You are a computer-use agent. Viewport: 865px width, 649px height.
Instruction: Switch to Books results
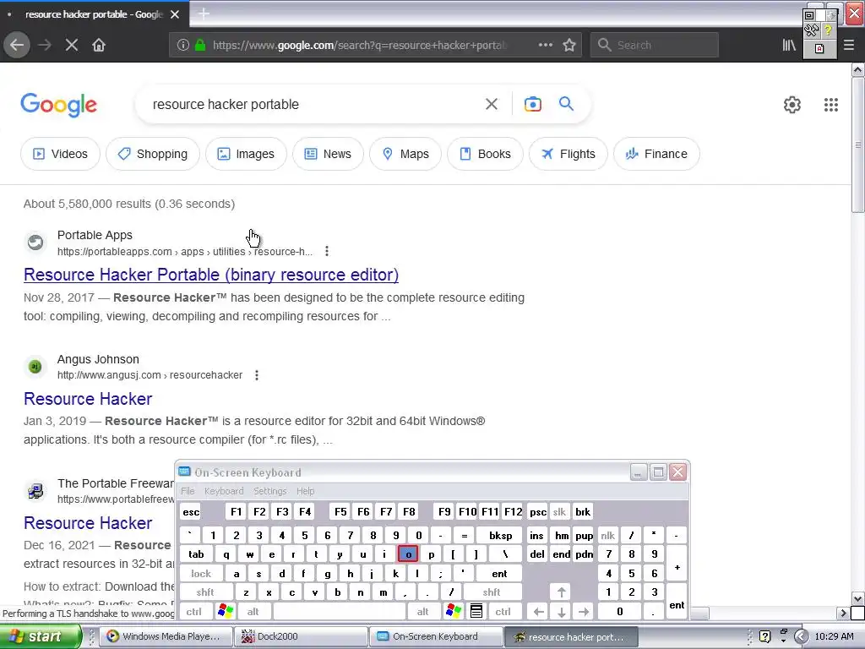tap(486, 154)
